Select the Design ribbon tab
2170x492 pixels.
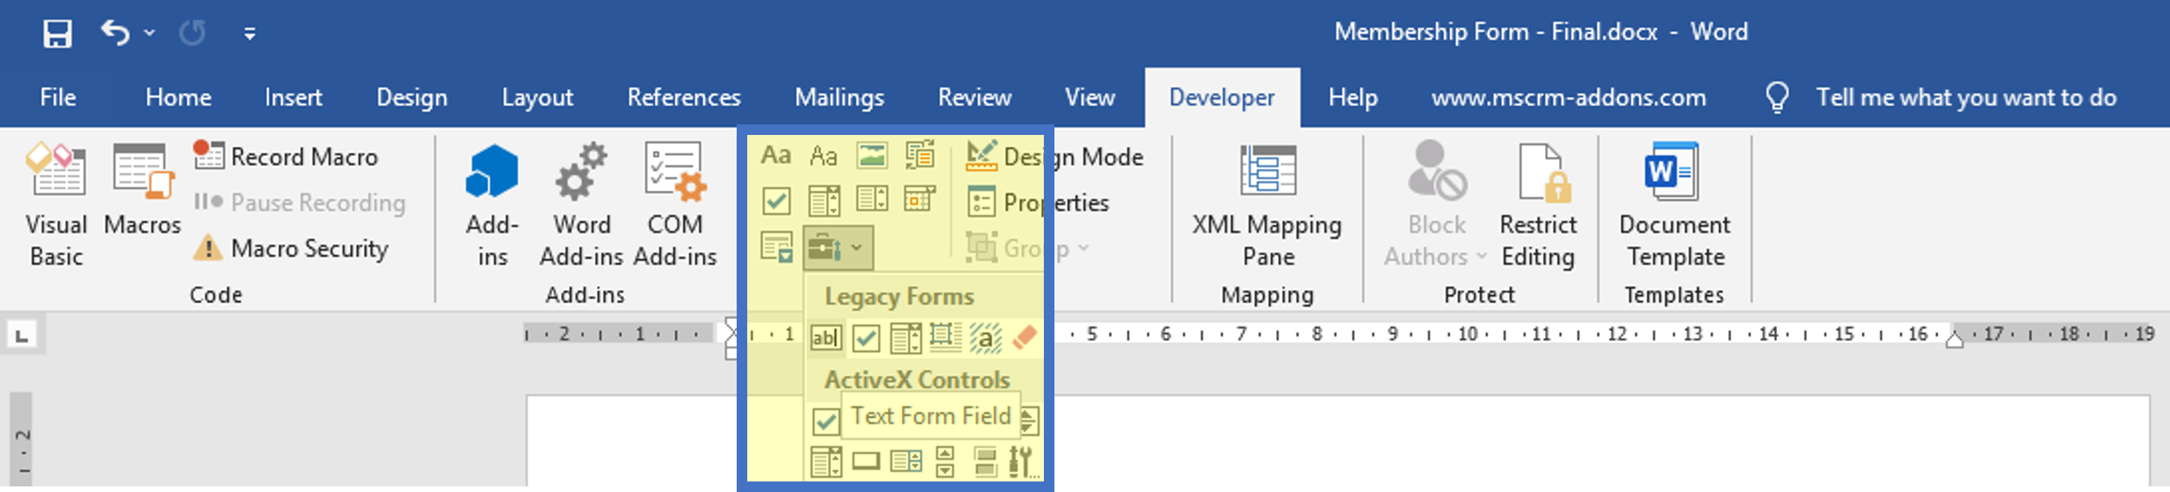pyautogui.click(x=412, y=98)
